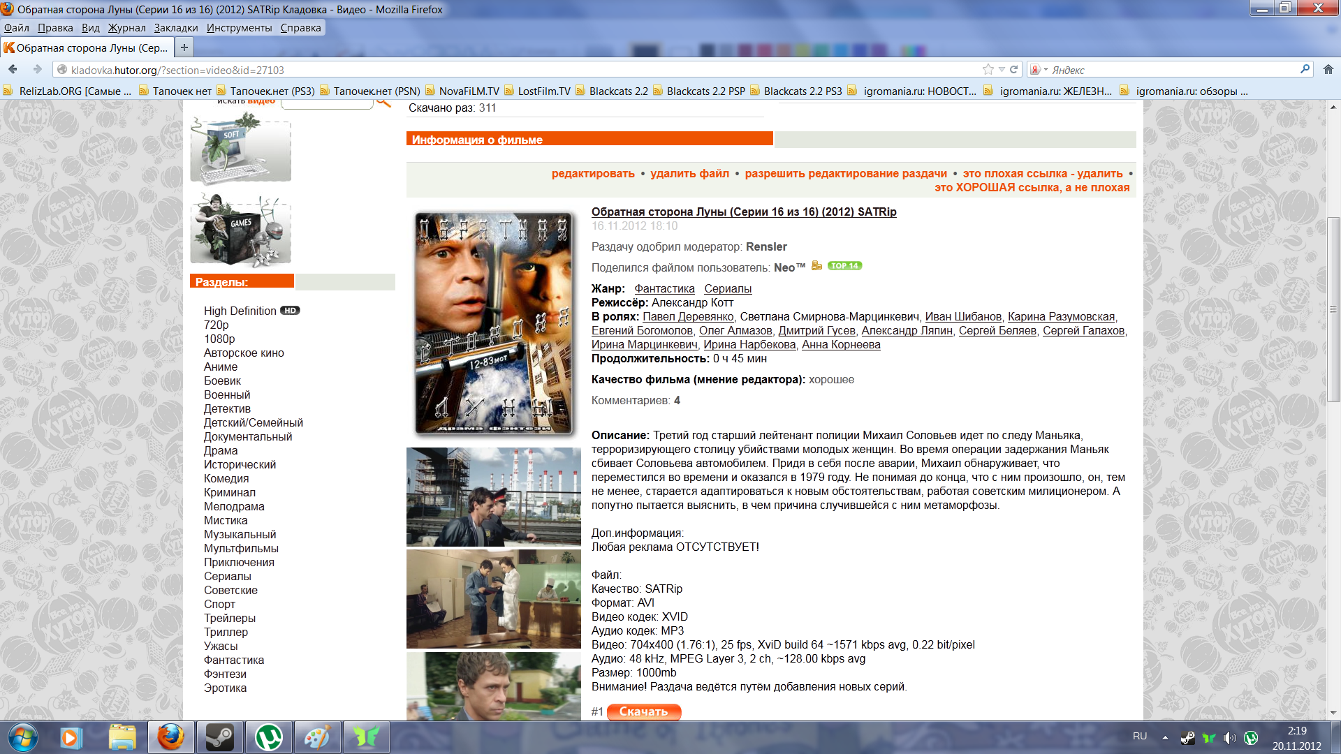Show hidden system tray icons
The image size is (1341, 754).
(1165, 737)
